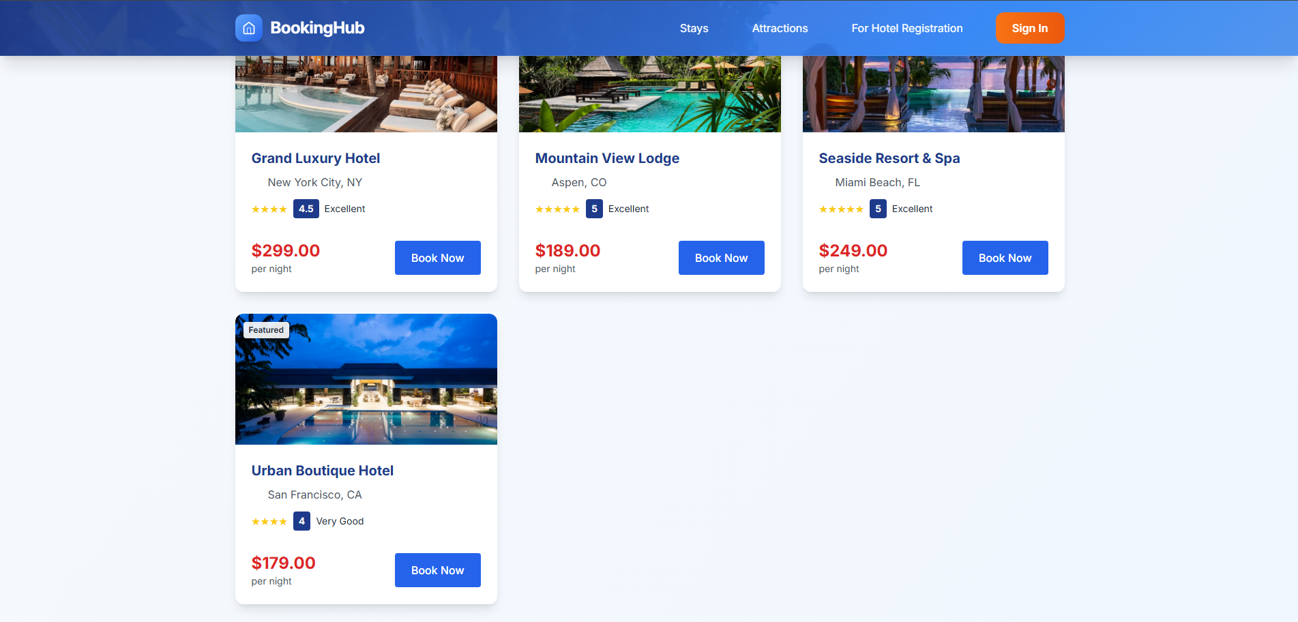The width and height of the screenshot is (1298, 622).
Task: Click Seaside Resort's rating badge 5
Action: click(878, 209)
